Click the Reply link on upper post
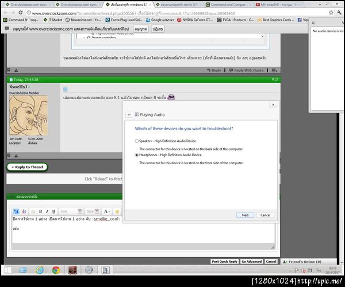The height and width of the screenshot is (287, 345). pos(214,70)
